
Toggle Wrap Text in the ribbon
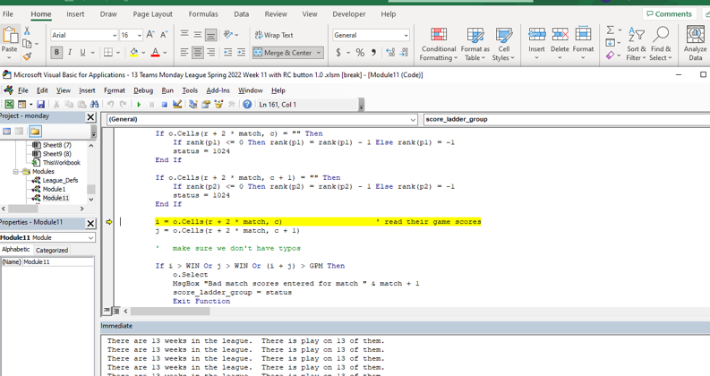point(274,35)
